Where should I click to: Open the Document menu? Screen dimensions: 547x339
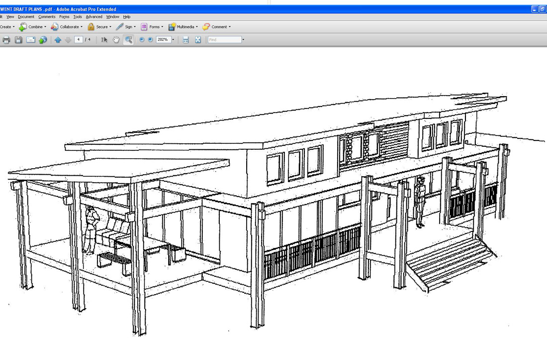coord(26,17)
